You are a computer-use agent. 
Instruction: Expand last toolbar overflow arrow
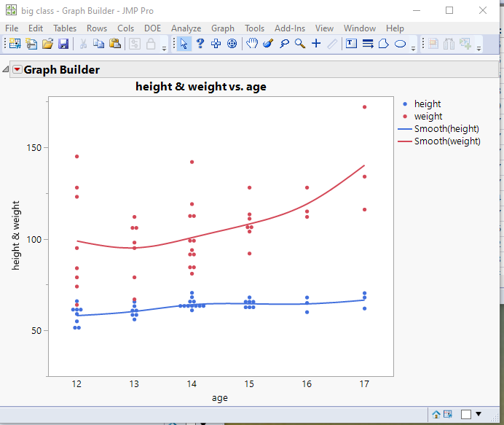pyautogui.click(x=479, y=49)
